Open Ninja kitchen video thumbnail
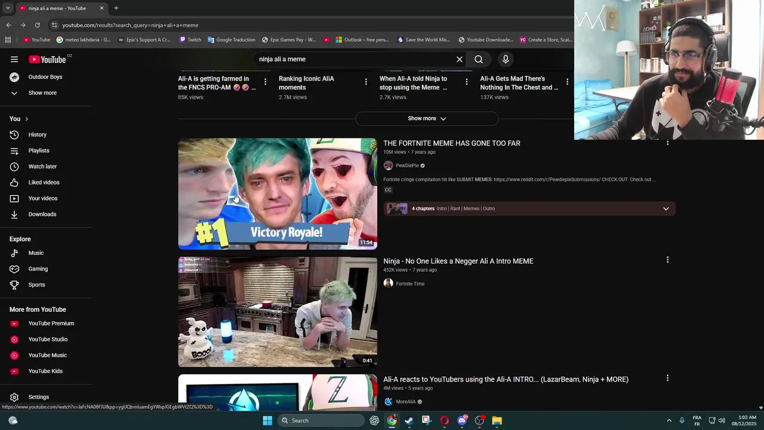 click(278, 311)
